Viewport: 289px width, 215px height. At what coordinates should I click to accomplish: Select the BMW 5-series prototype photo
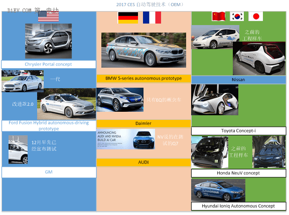[x=144, y=50]
